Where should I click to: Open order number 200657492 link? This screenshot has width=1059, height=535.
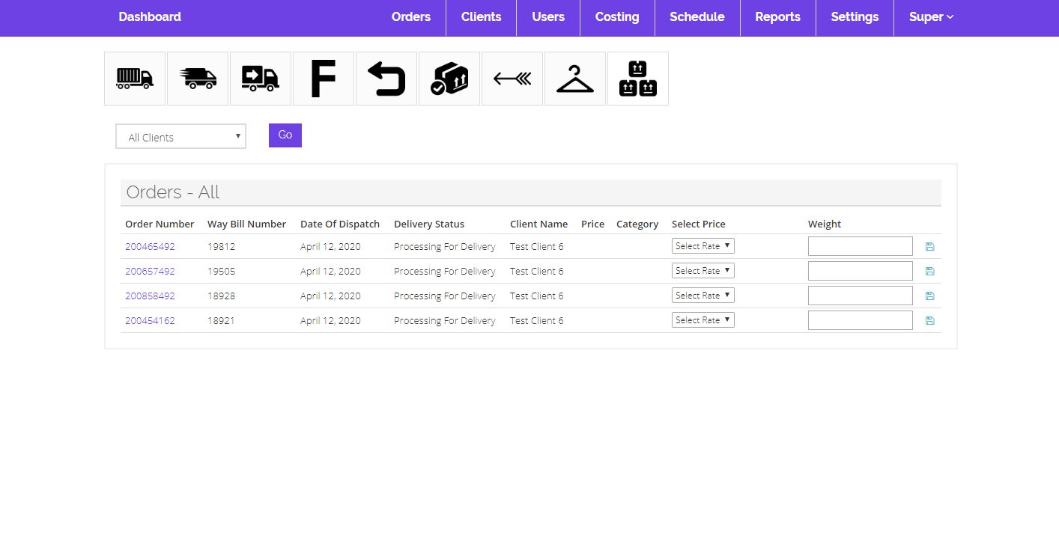[150, 271]
